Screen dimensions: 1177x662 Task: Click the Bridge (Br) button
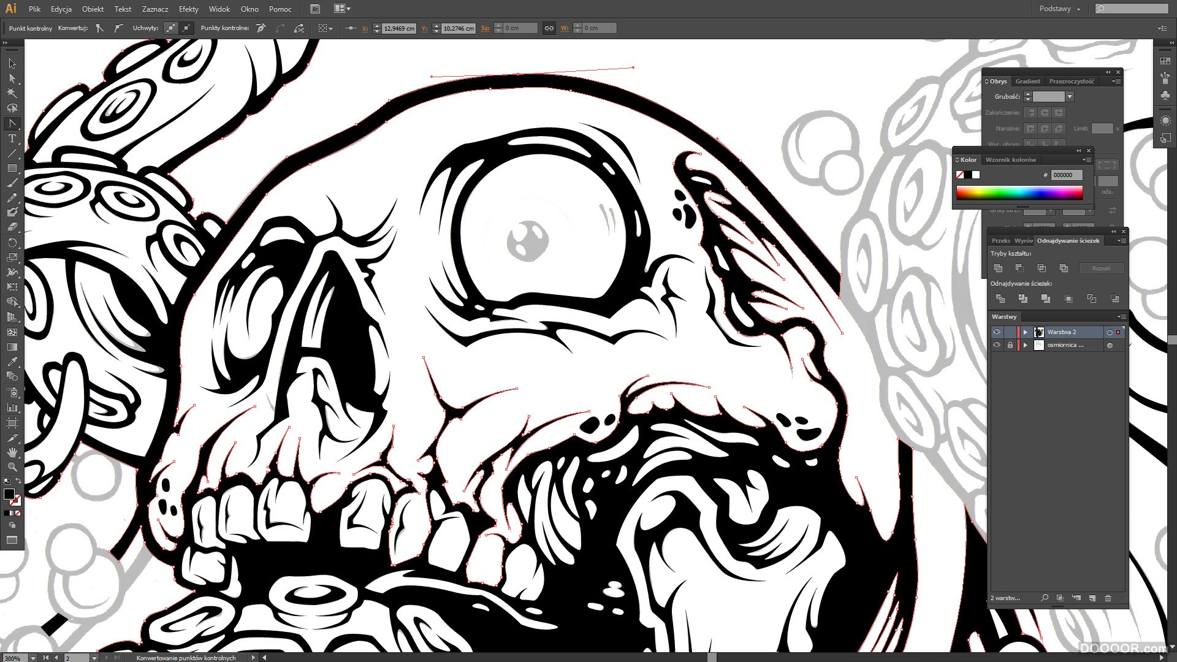pyautogui.click(x=314, y=9)
